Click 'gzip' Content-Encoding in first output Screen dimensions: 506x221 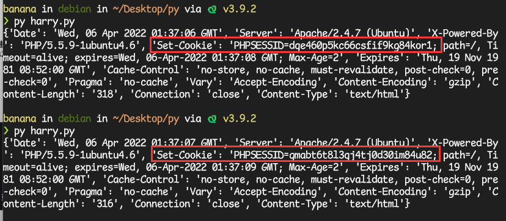tap(471, 83)
